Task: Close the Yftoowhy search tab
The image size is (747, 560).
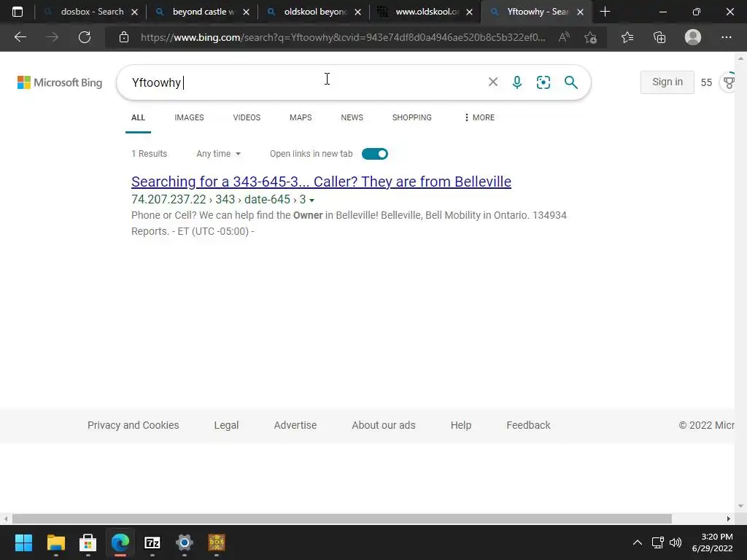Action: click(580, 12)
